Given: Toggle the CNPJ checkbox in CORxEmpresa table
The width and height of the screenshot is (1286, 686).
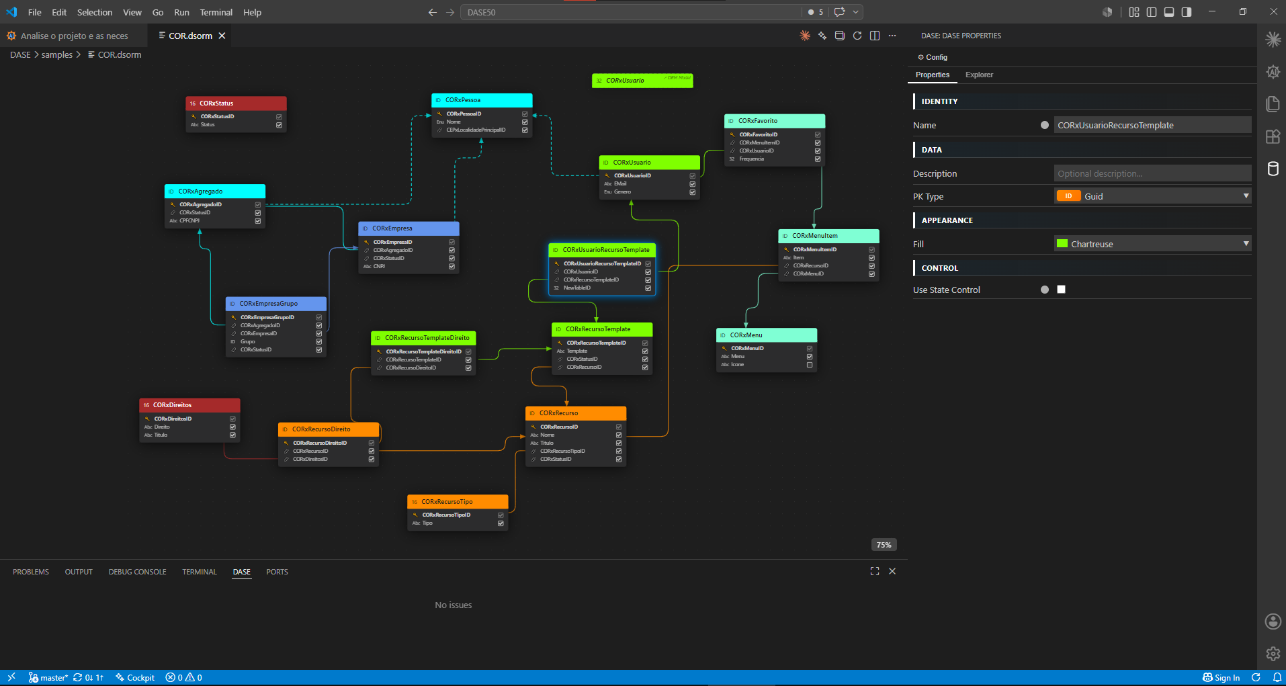Looking at the screenshot, I should (x=452, y=267).
